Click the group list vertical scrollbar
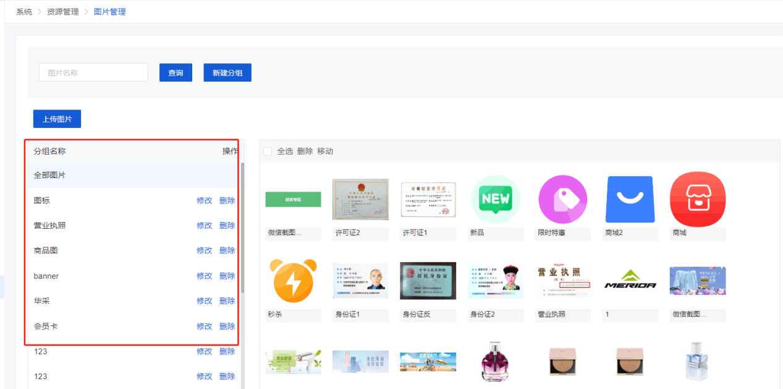This screenshot has height=389, width=783. coord(242,228)
